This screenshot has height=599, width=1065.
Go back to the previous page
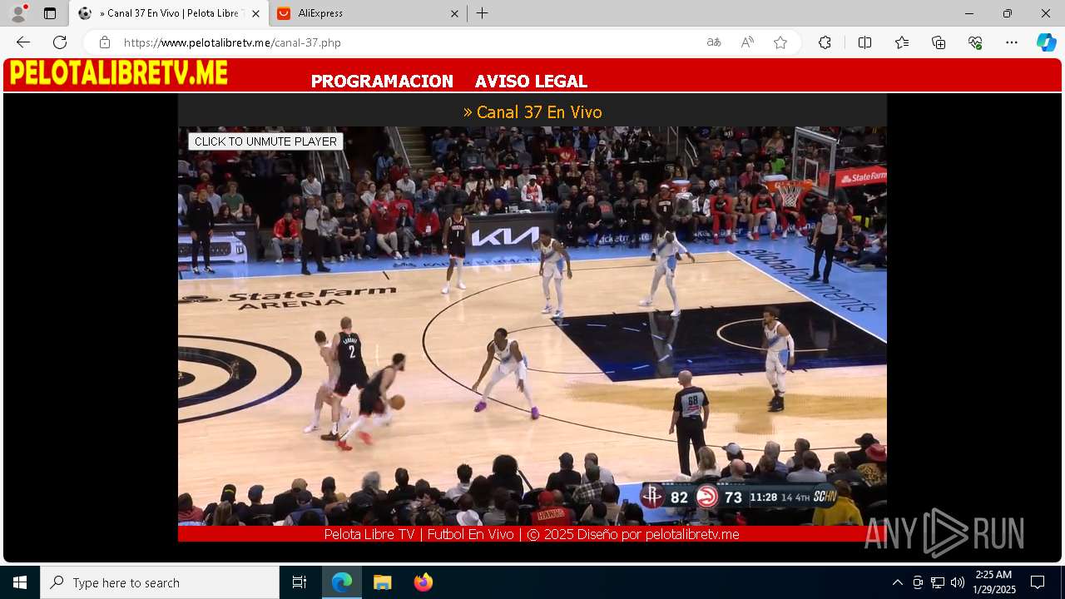pos(23,42)
